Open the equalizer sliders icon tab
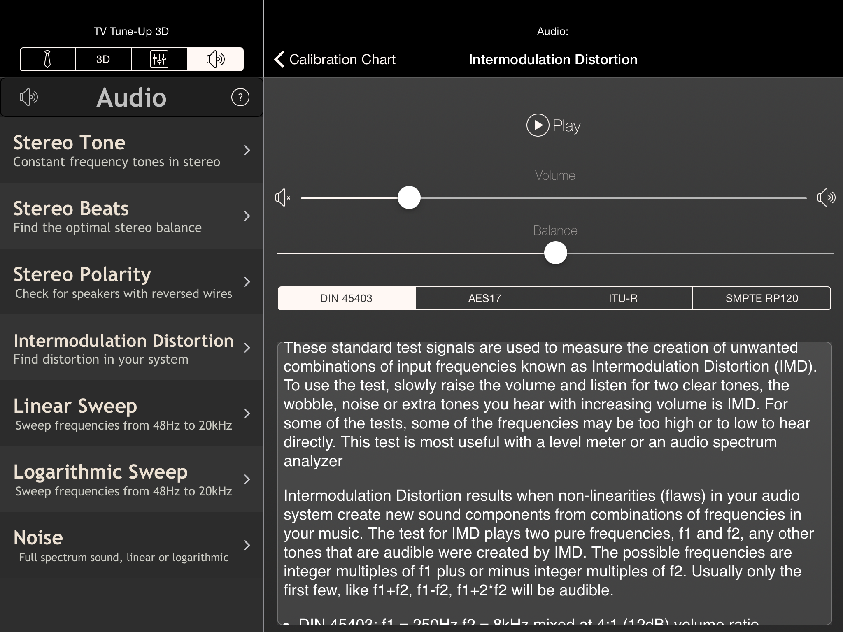This screenshot has width=843, height=632. [159, 59]
